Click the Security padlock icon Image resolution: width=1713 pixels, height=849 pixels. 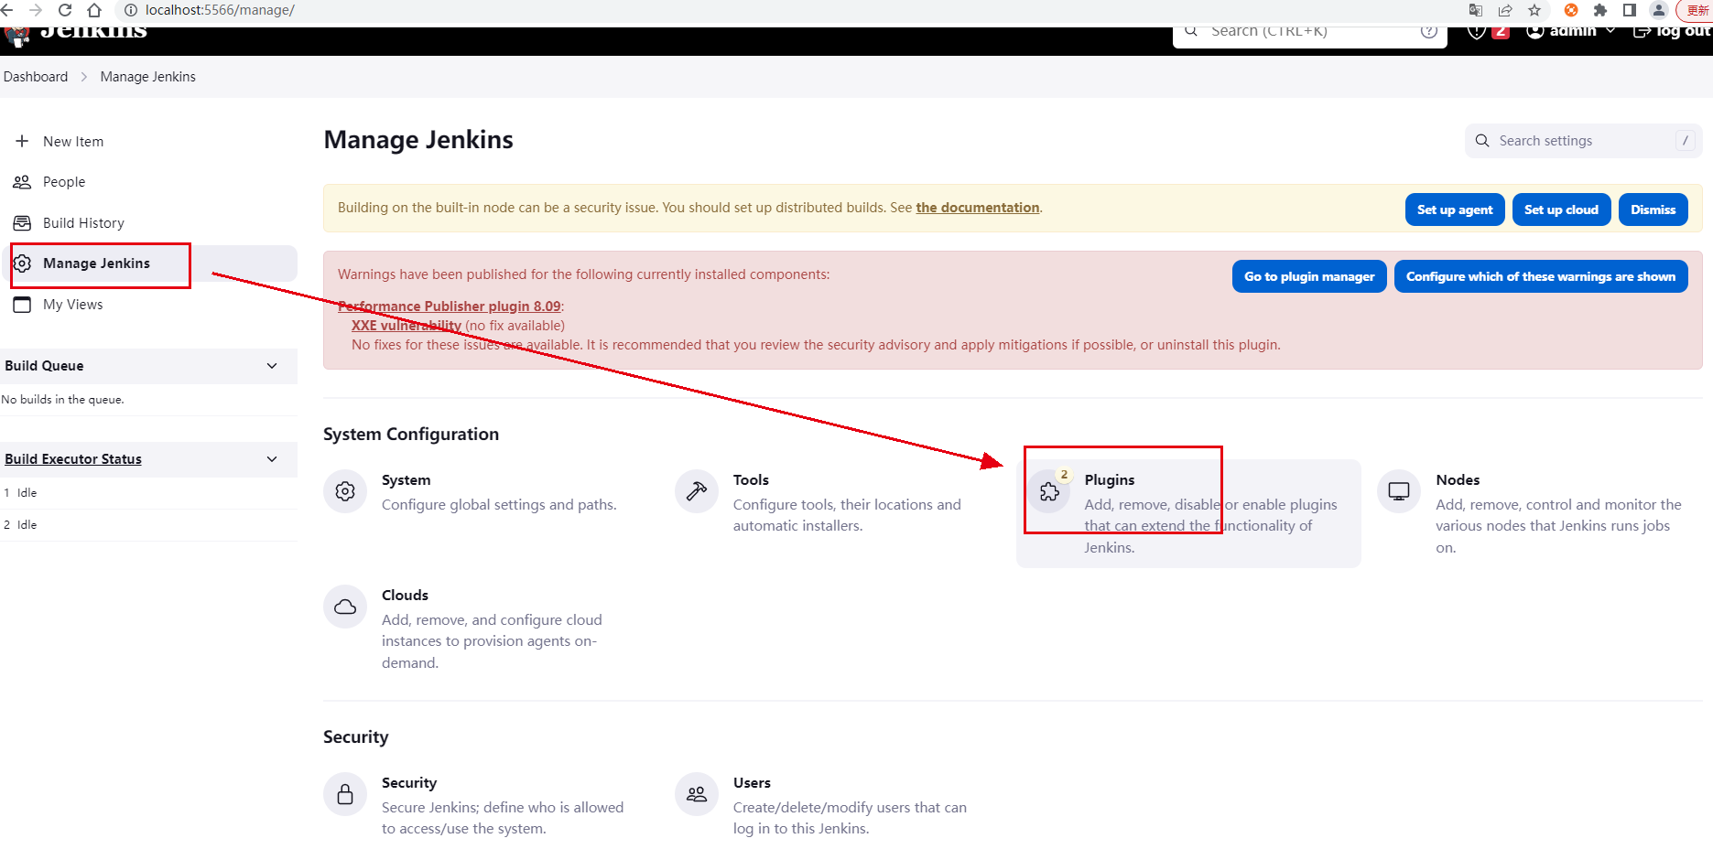[345, 794]
